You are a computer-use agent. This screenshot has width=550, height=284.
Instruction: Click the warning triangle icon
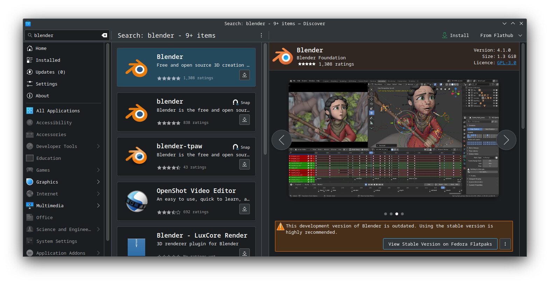tap(281, 227)
